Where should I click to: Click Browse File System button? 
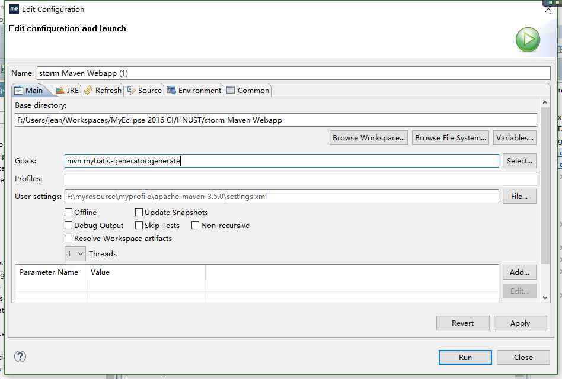[451, 138]
